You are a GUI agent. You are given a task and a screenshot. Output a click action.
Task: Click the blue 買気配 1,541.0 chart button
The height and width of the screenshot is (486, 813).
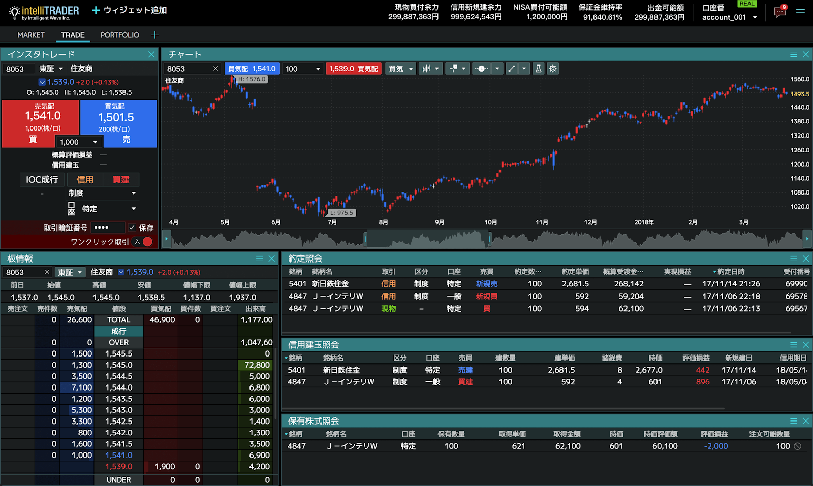(x=252, y=69)
